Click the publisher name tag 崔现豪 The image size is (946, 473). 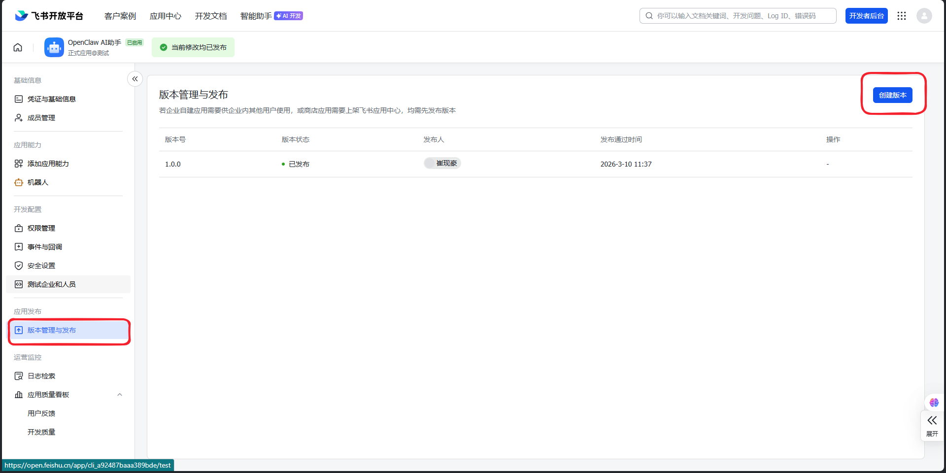pos(442,164)
